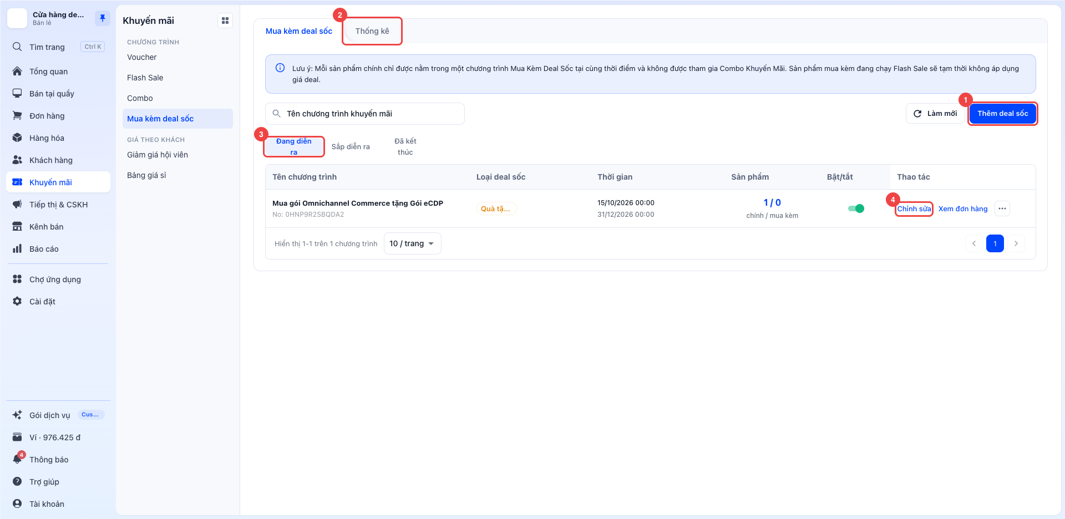Screen dimensions: 1065x519
Task: Open Bán tại quầy in sidebar
Action: coord(58,93)
